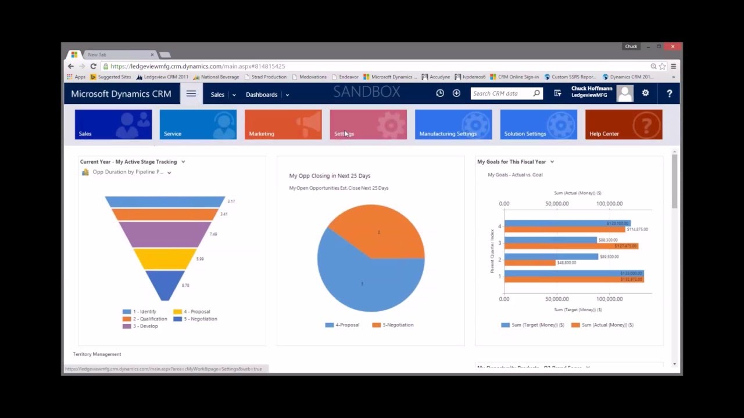The width and height of the screenshot is (744, 418).
Task: Expand Current Year - My Active Stage Tracking dropdown
Action: coord(183,162)
